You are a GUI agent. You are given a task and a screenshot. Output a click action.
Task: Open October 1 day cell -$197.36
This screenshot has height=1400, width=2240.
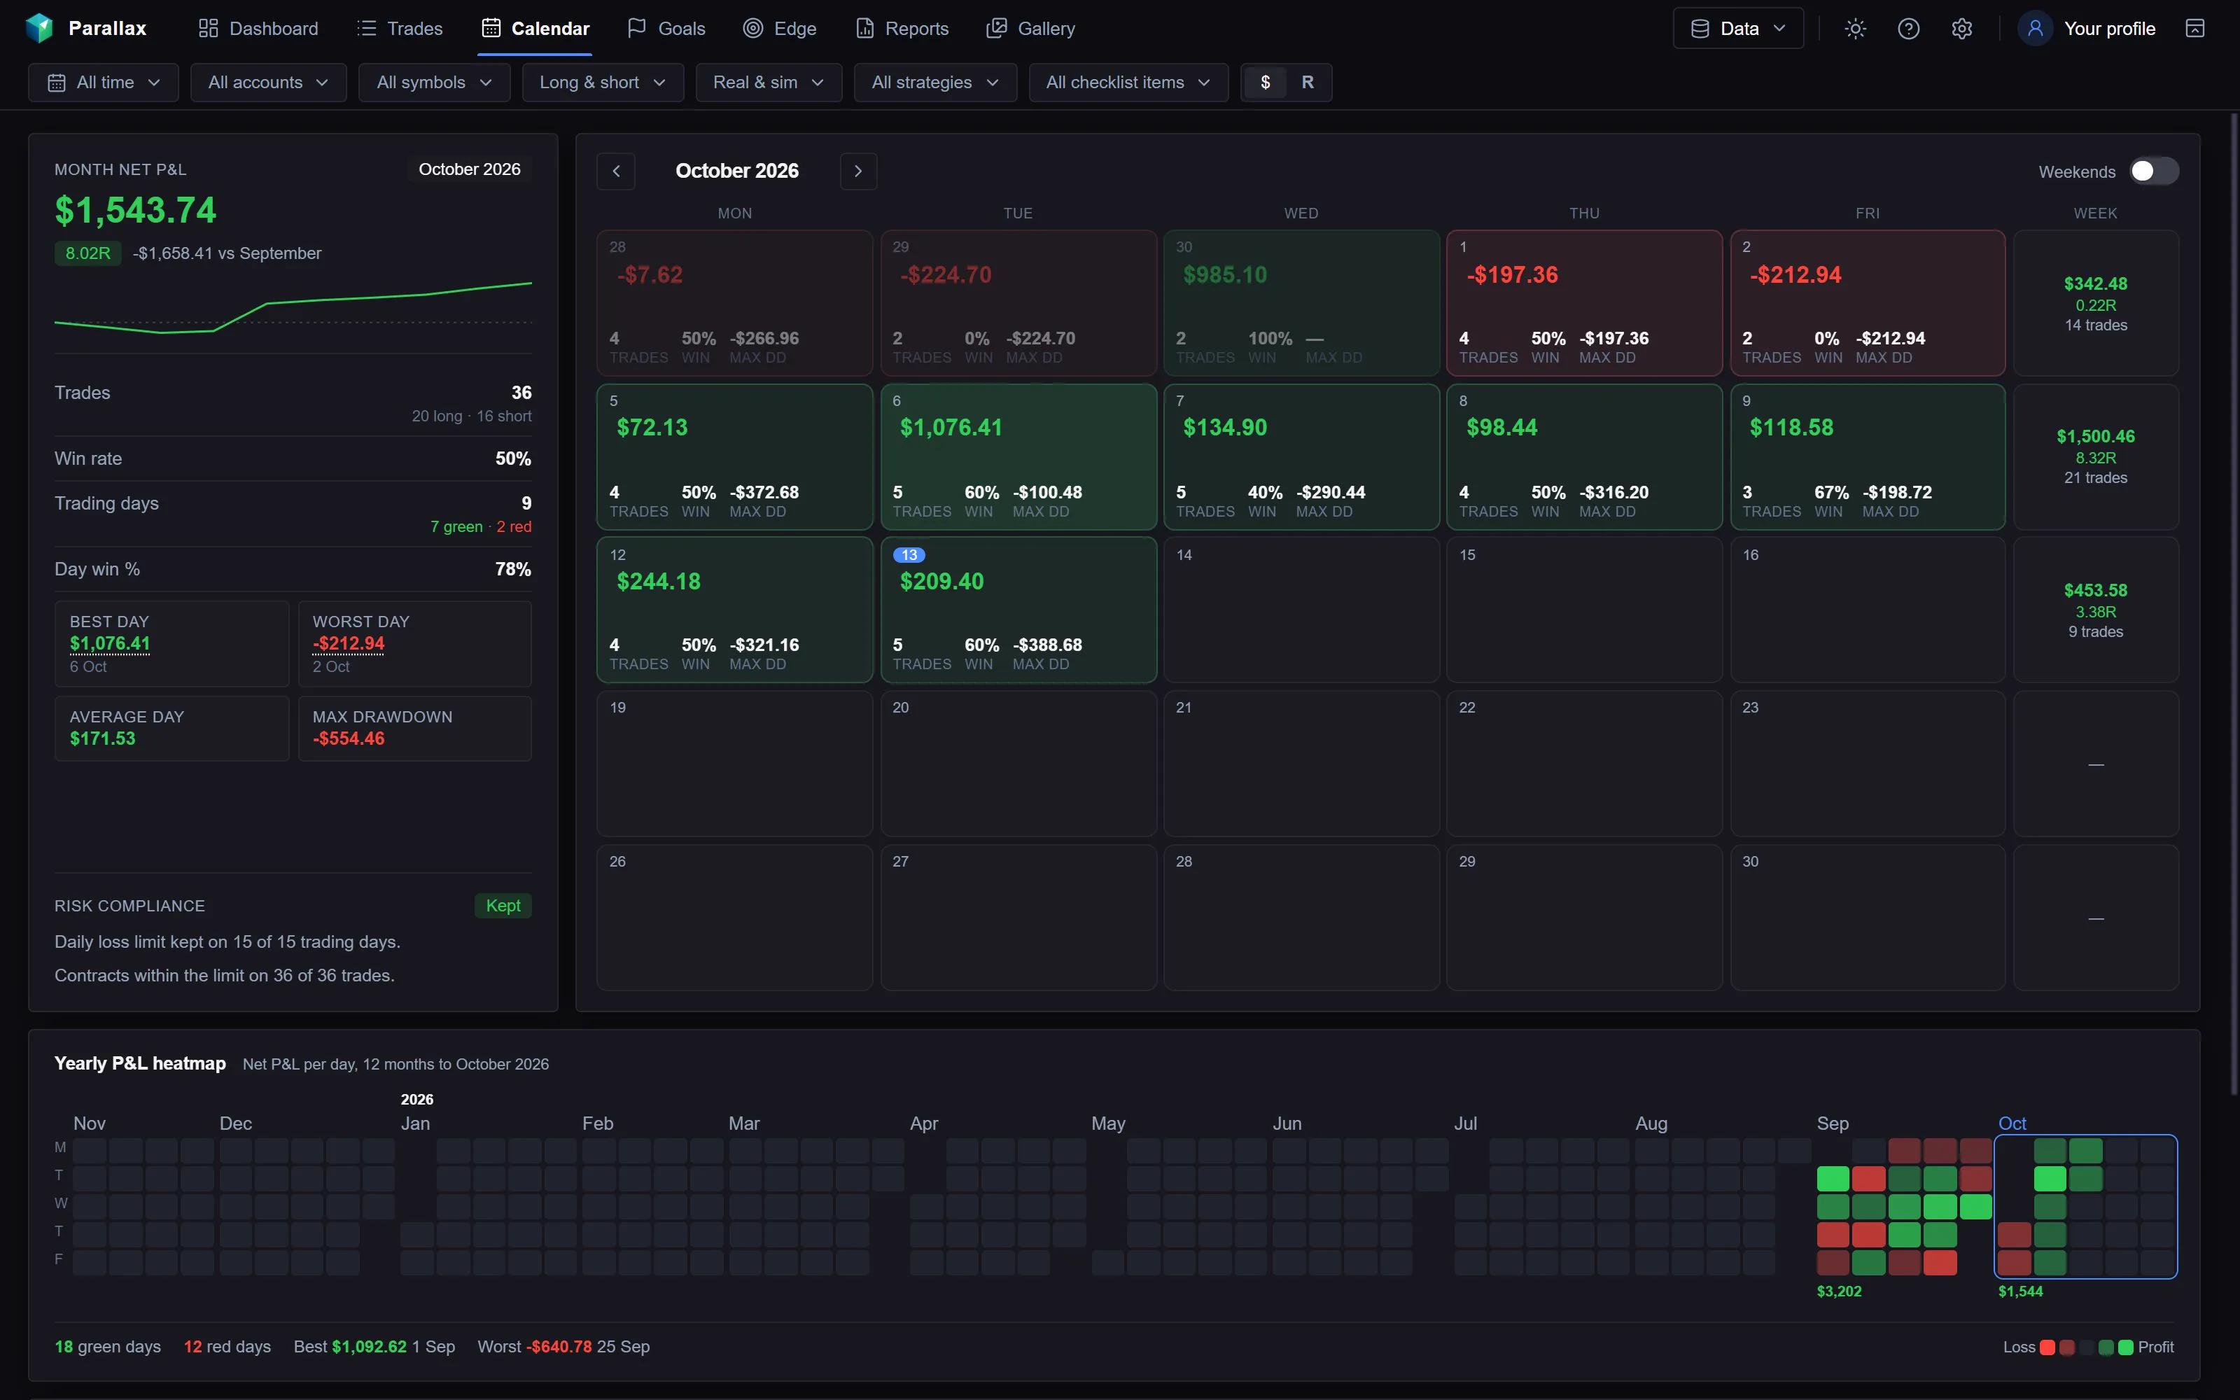tap(1583, 303)
